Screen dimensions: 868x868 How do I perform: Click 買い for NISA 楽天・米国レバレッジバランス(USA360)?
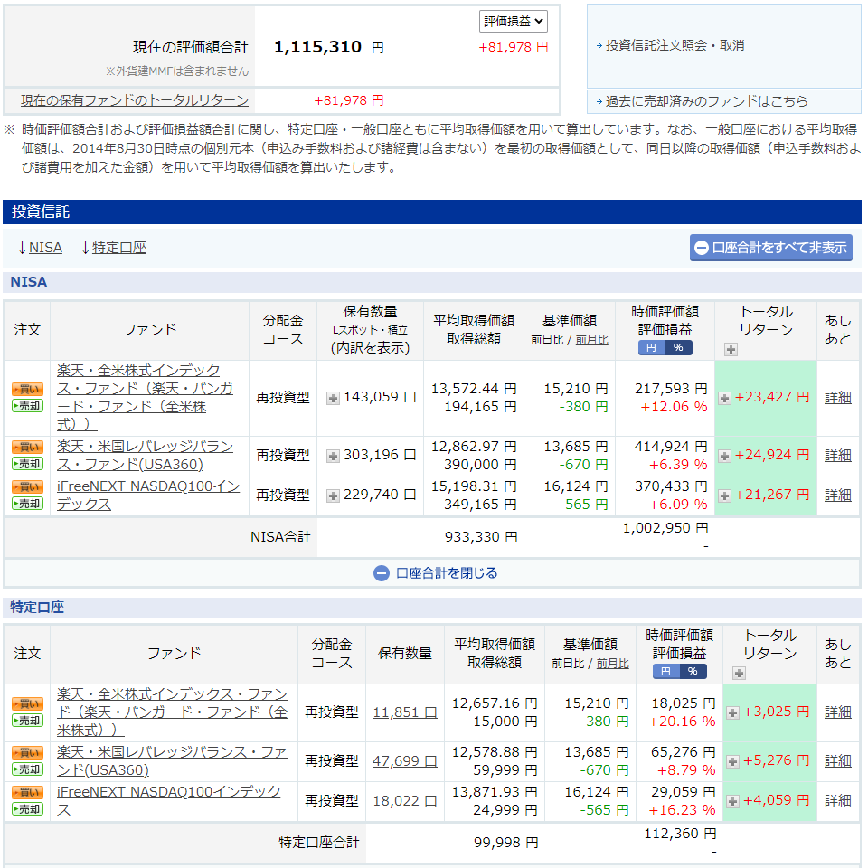pyautogui.click(x=28, y=448)
